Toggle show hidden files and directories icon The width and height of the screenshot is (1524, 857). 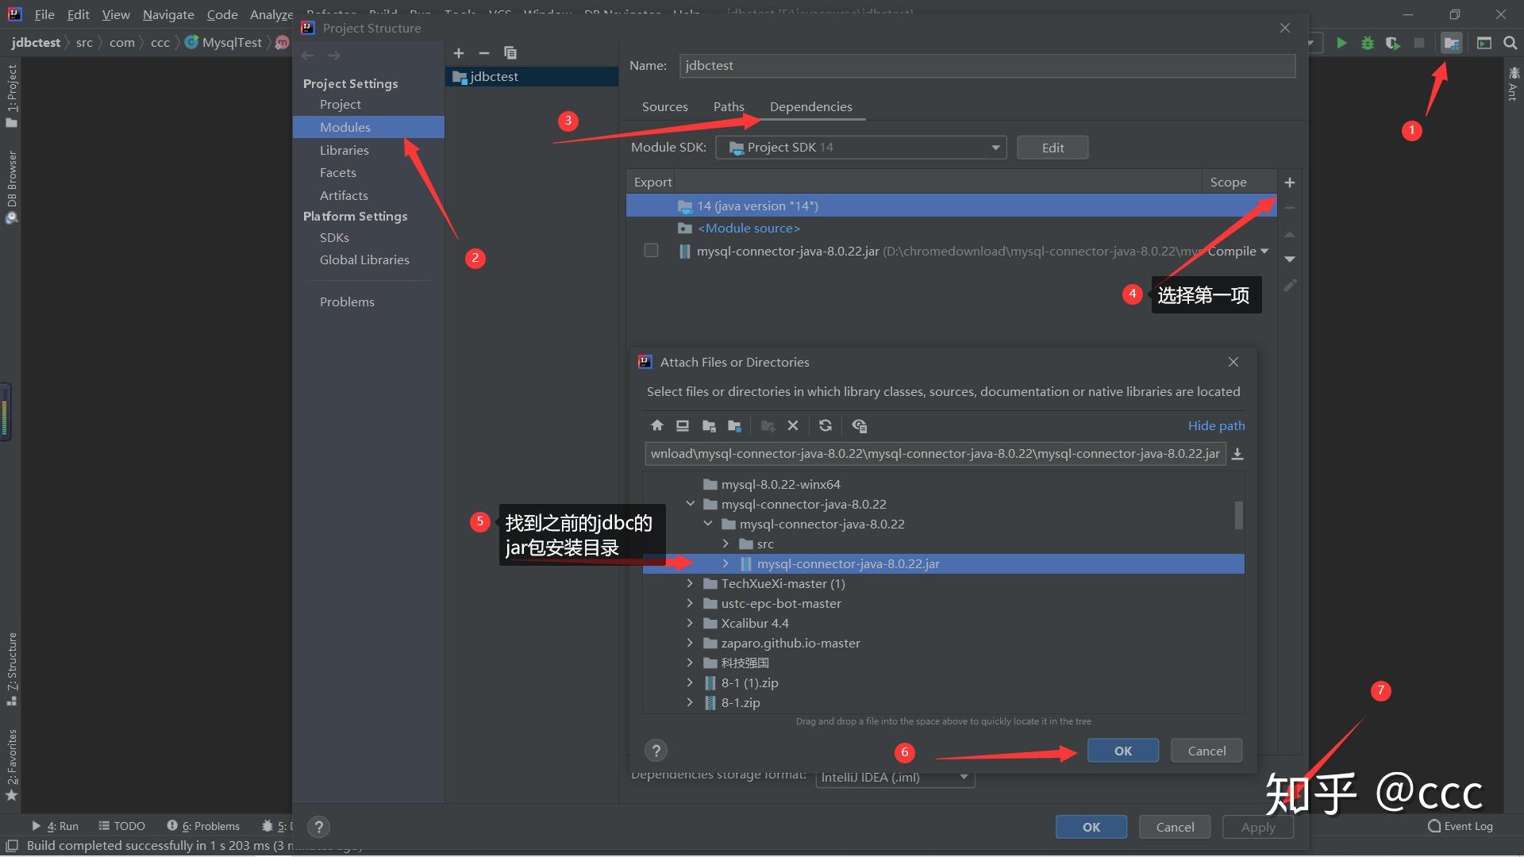tap(859, 426)
